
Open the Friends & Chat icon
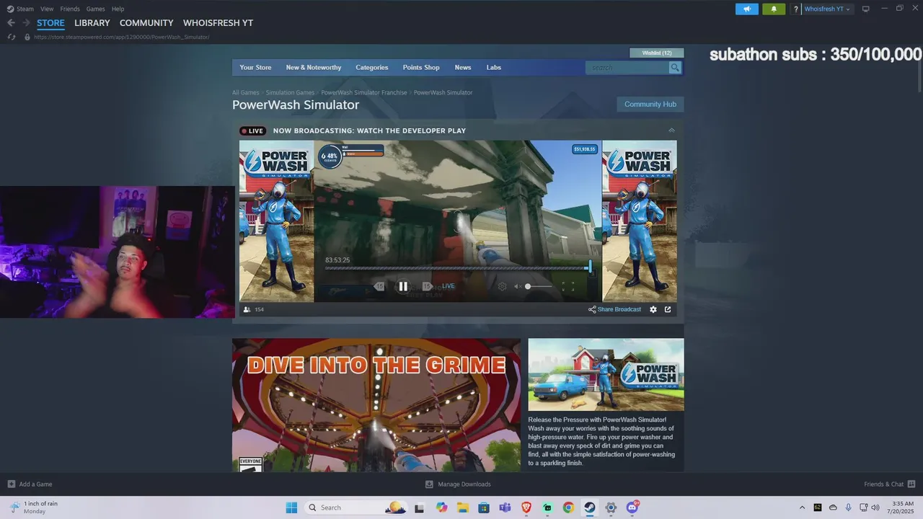[x=911, y=484]
